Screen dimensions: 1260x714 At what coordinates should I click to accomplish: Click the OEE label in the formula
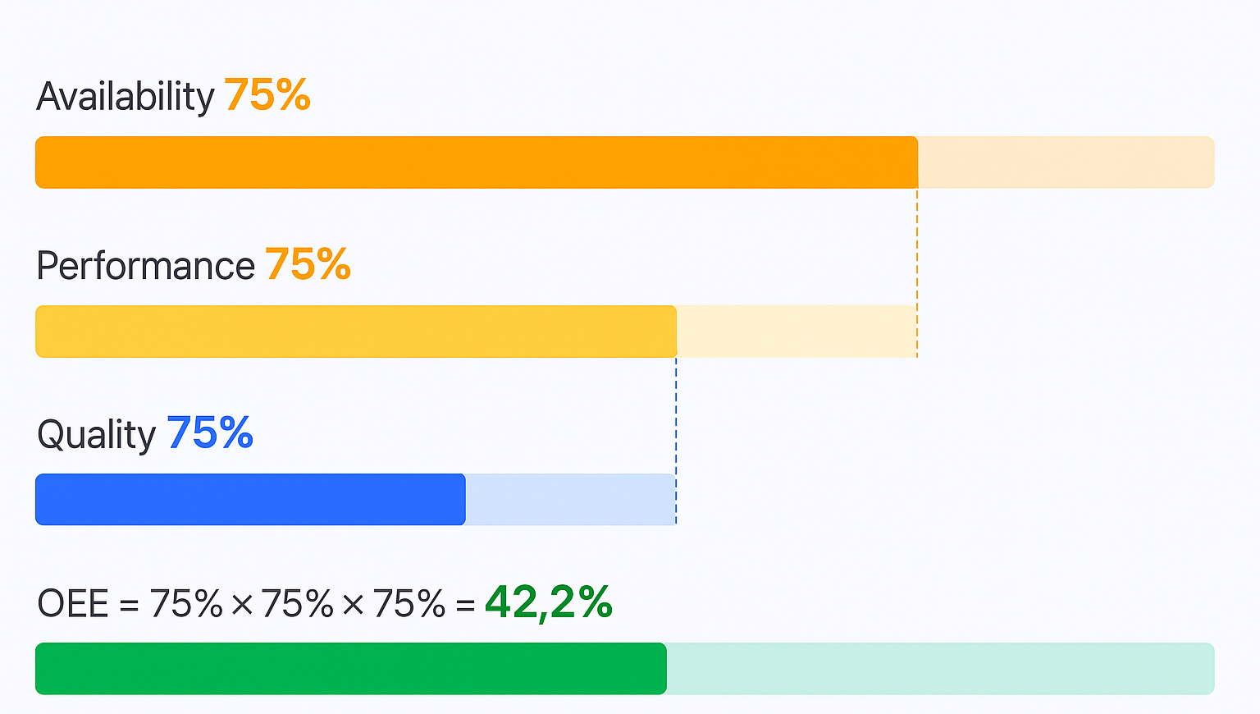[73, 604]
